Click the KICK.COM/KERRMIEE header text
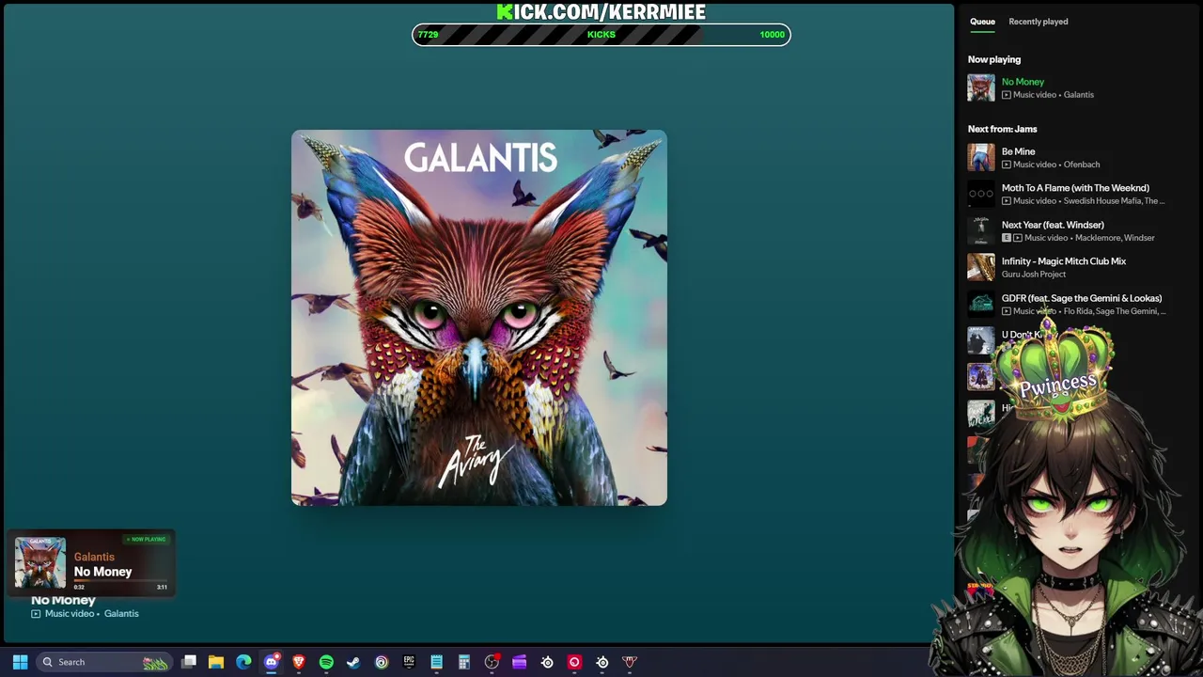The width and height of the screenshot is (1203, 677). [601, 11]
